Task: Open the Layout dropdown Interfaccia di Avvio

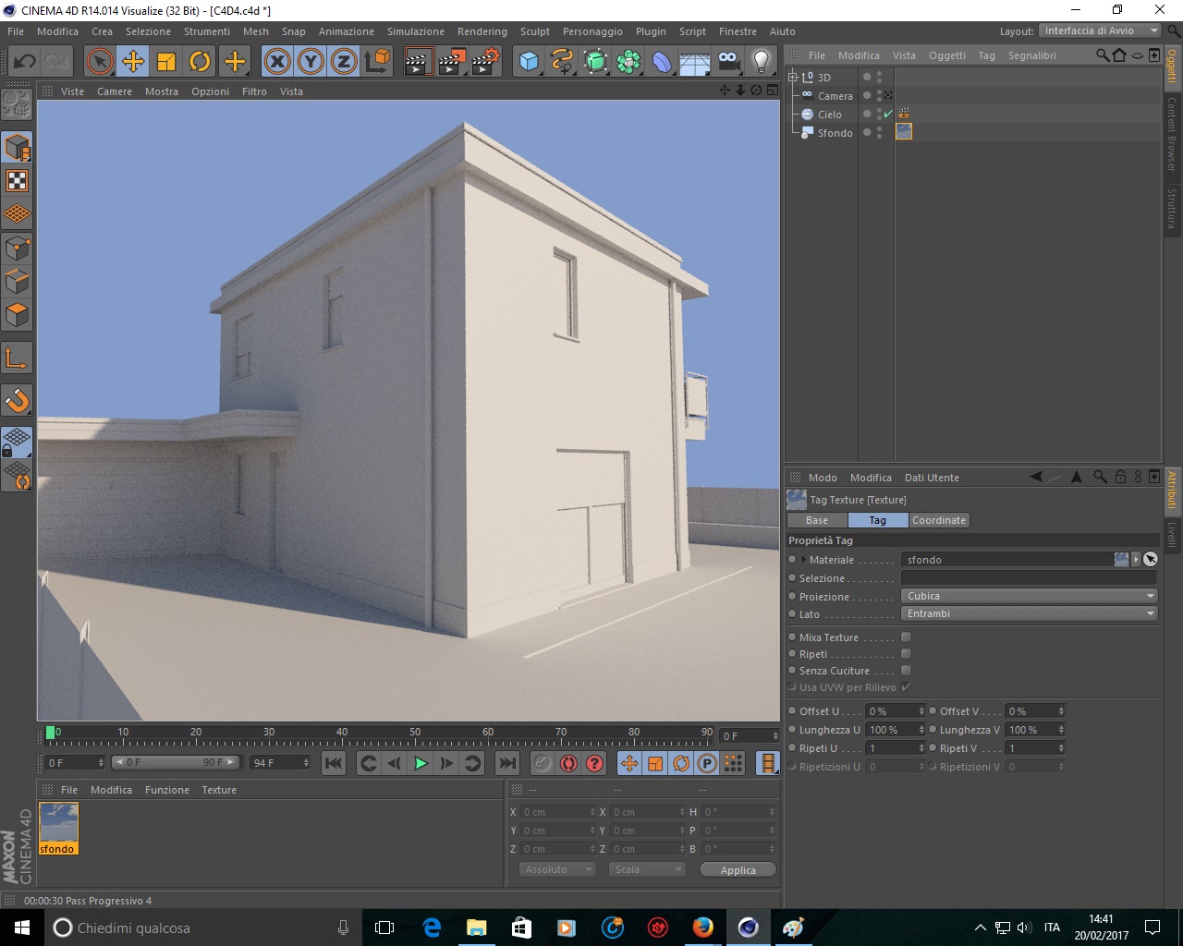Action: [x=1100, y=30]
